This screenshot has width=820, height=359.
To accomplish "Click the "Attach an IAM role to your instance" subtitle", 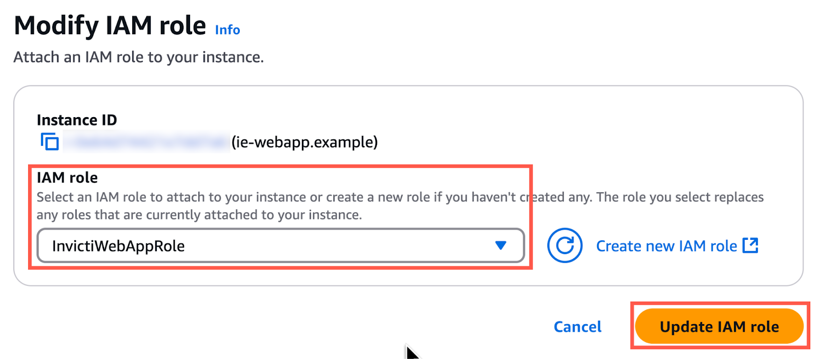I will [138, 57].
